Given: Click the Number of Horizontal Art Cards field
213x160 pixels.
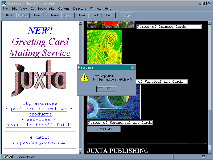Looking at the screenshot, I should tap(120, 123).
